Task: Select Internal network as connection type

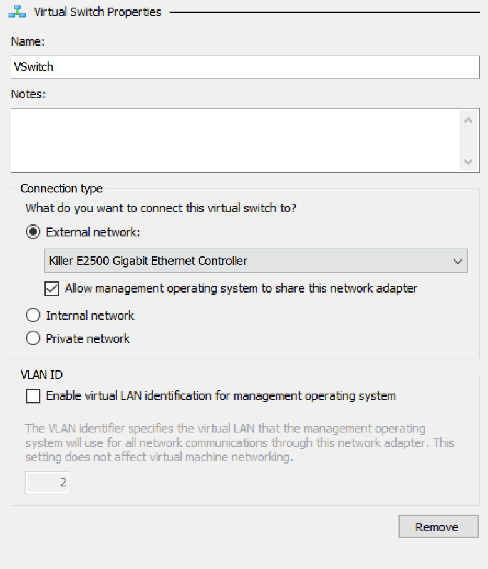Action: tap(33, 315)
